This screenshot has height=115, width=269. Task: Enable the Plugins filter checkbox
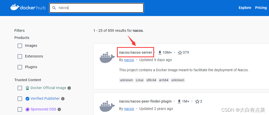20,67
